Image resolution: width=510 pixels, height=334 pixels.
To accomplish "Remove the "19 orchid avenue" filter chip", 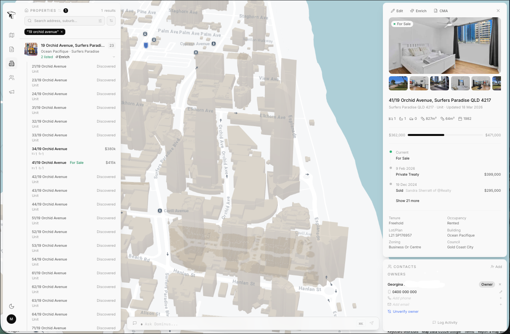I will pyautogui.click(x=62, y=32).
